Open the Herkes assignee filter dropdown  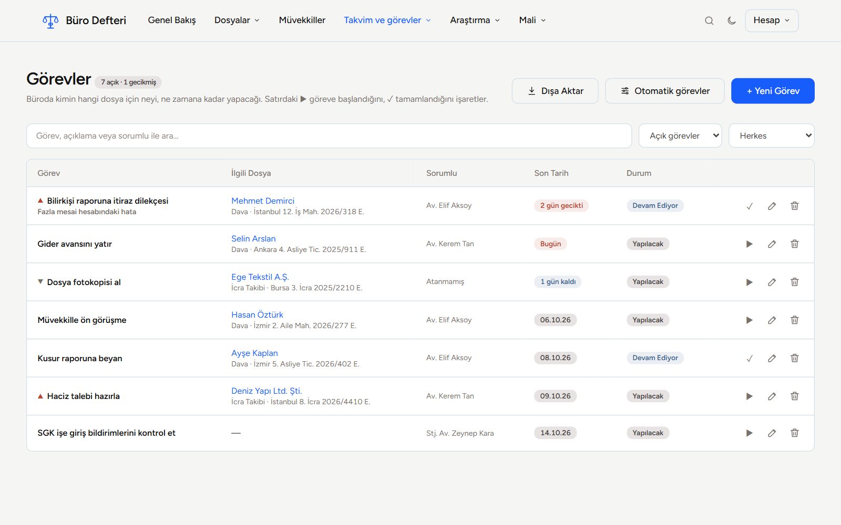click(772, 135)
